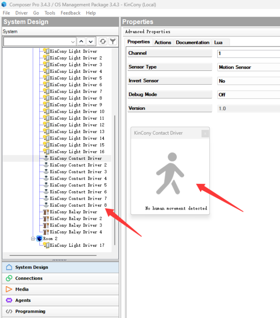
Task: Click the Connections link icon
Action: (9, 278)
